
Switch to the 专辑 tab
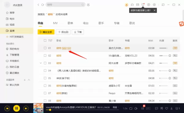117,23
